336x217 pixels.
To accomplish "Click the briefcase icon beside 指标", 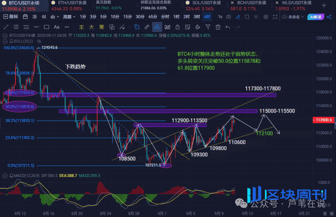I will (x=25, y=17).
